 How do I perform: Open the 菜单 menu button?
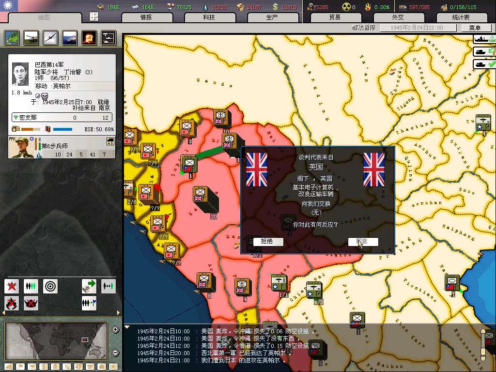474,28
